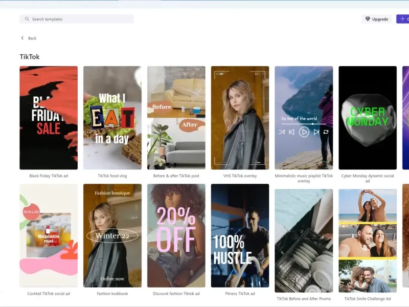The image size is (409, 307).
Task: Click the Upgrade button
Action: coord(376,19)
